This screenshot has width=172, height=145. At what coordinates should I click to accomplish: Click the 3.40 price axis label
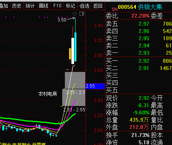(x=98, y=26)
